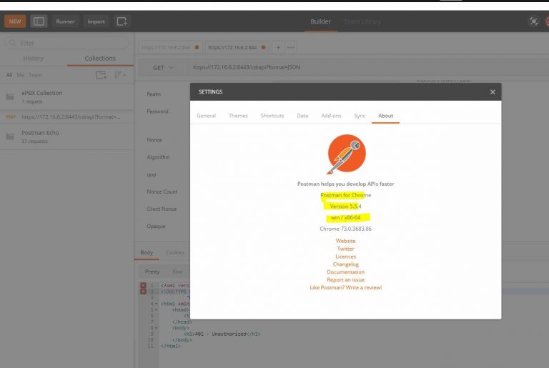Click the Postman logo in About

tap(346, 154)
